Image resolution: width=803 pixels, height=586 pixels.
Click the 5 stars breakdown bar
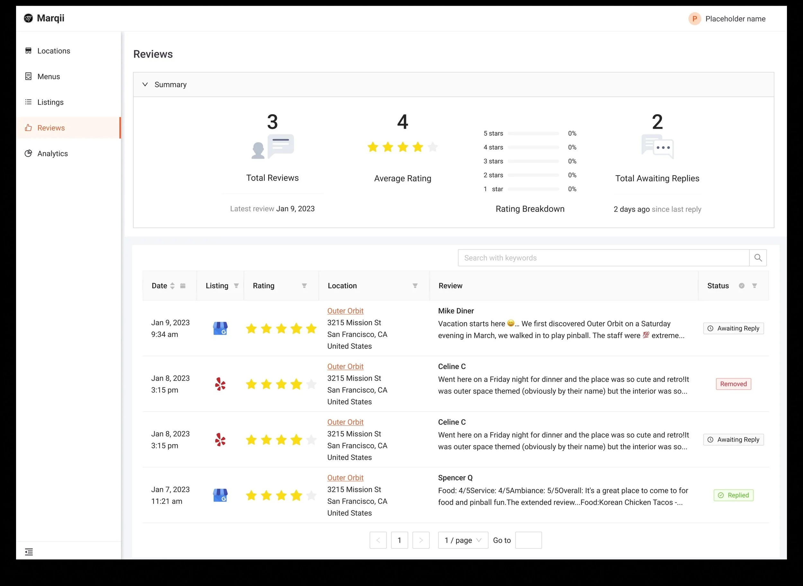(533, 134)
